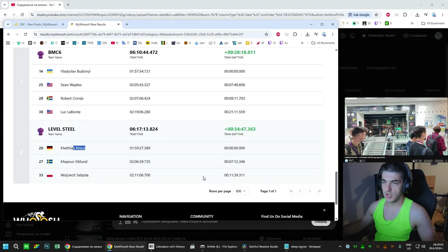This screenshot has width=448, height=252.
Task: Close the MyWhoosh Race Results tab
Action: [x=118, y=24]
